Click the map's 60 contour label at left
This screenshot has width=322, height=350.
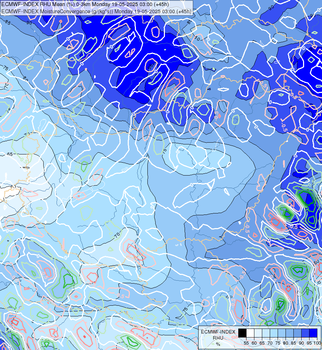coord(13,187)
